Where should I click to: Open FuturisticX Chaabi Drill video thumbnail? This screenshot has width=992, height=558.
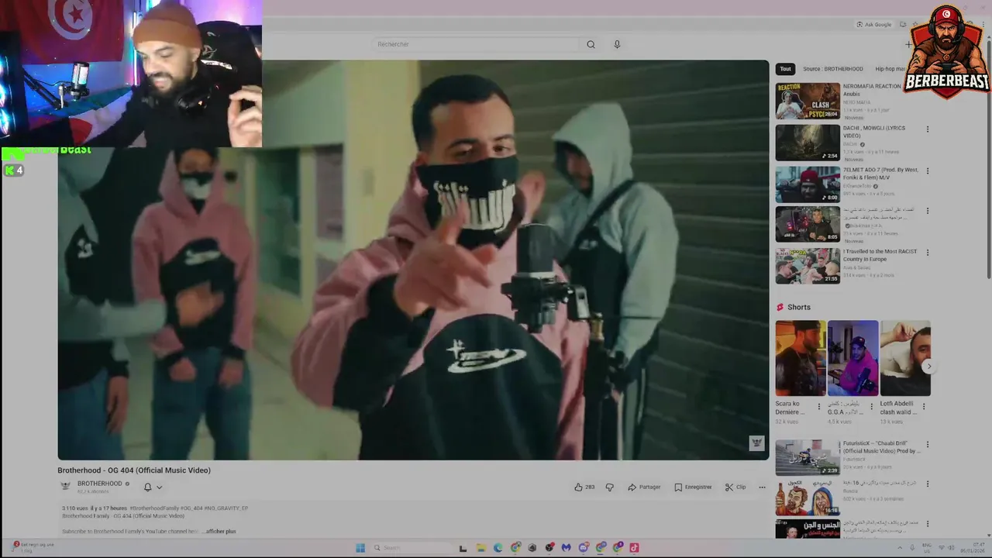click(808, 457)
